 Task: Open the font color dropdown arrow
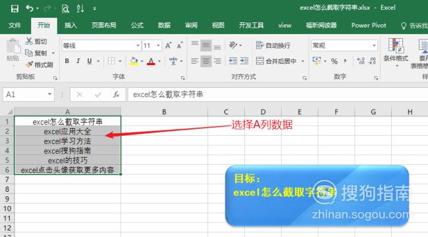coord(159,61)
